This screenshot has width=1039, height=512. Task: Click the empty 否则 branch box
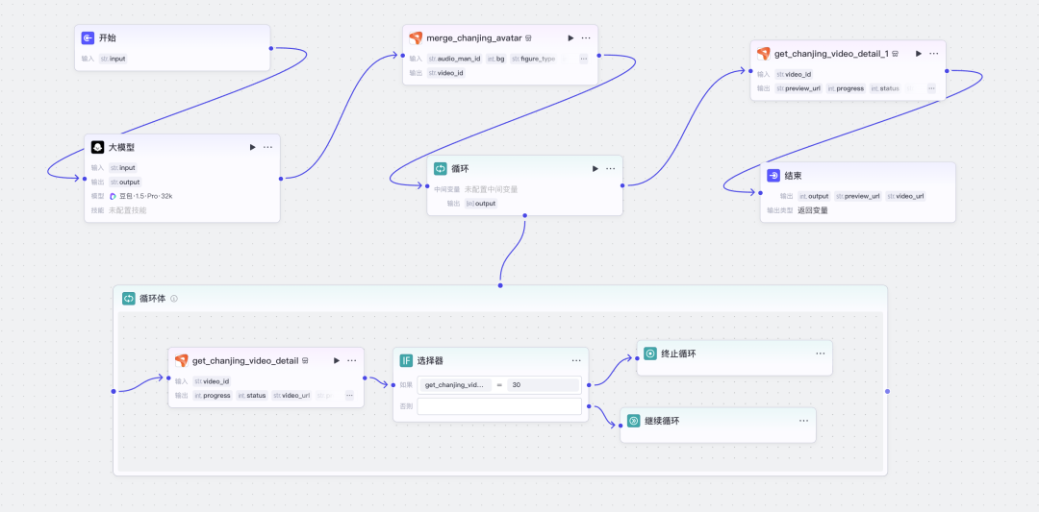499,406
